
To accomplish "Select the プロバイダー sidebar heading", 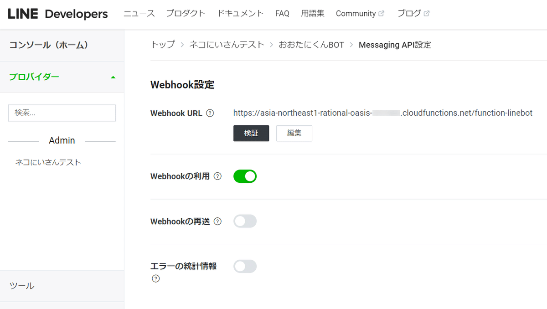I will click(34, 77).
